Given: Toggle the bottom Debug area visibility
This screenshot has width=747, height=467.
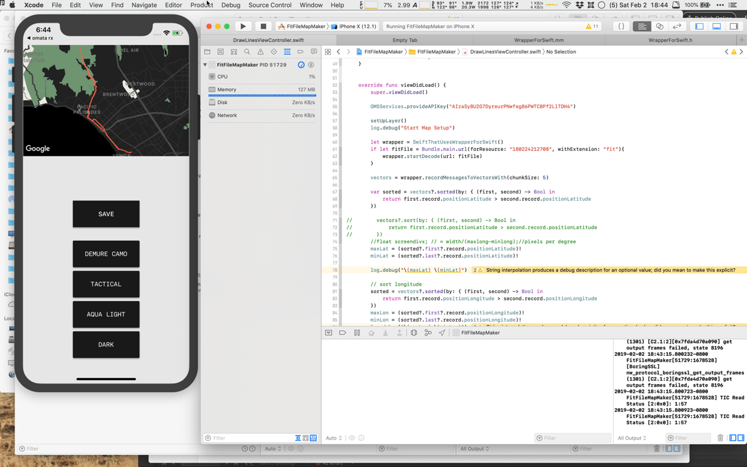Looking at the screenshot, I should point(717,27).
